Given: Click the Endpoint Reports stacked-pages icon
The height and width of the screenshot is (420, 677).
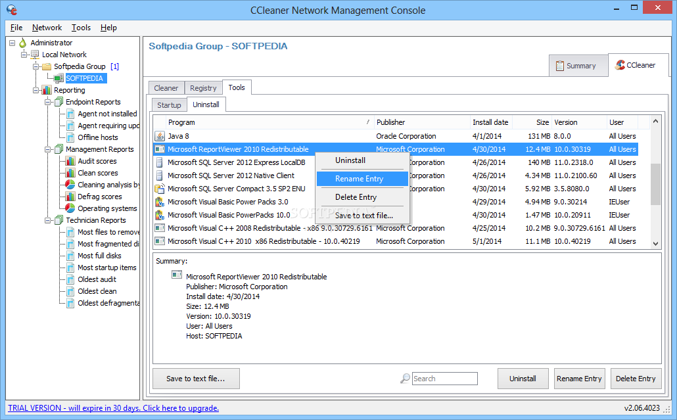Looking at the screenshot, I should pos(58,102).
